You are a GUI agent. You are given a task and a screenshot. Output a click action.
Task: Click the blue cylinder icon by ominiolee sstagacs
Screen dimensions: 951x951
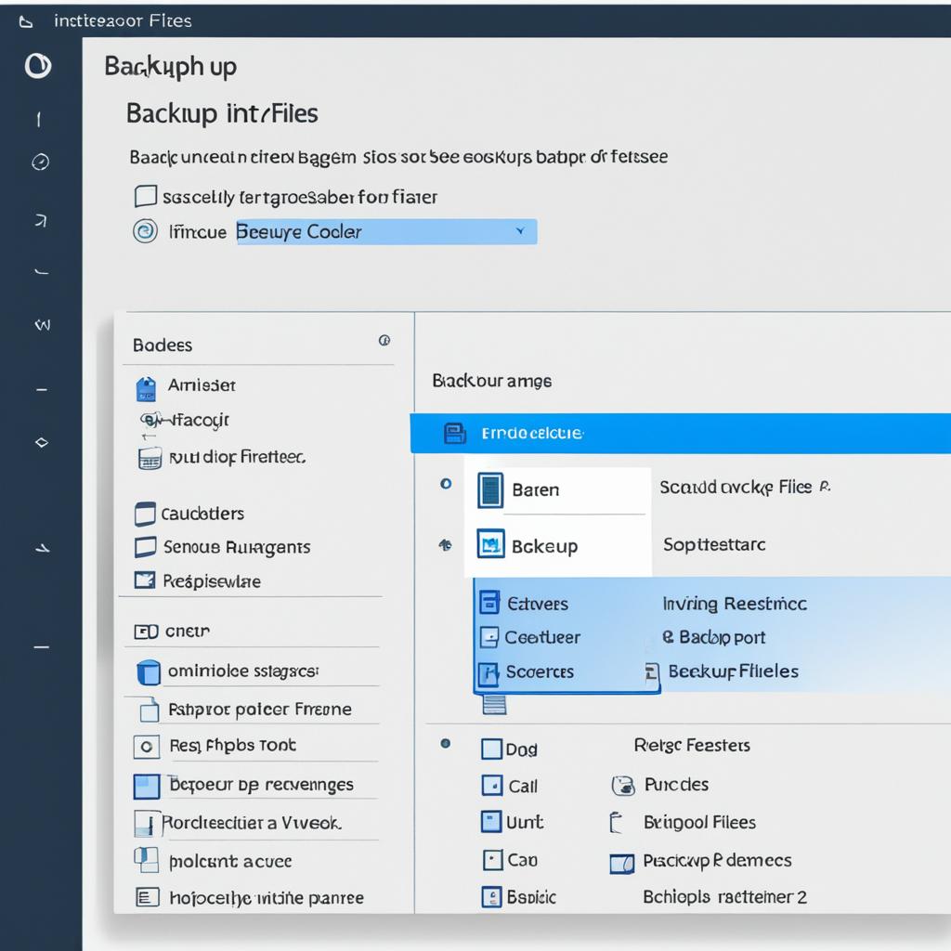click(149, 672)
